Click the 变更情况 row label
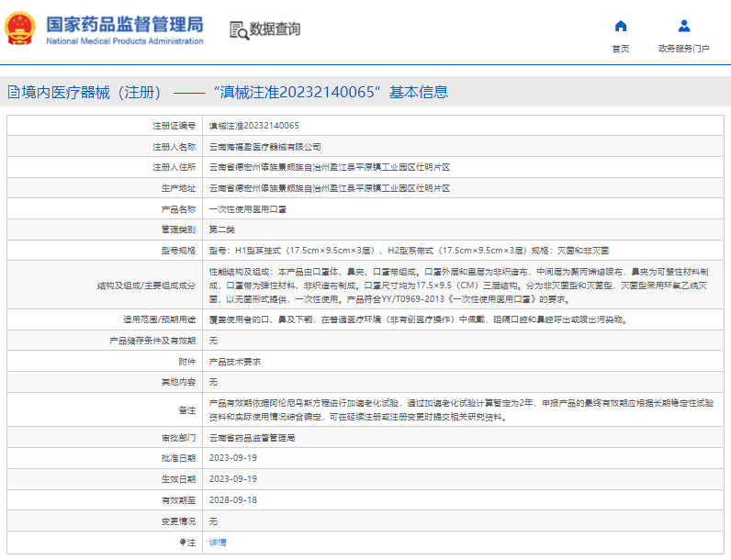 pyautogui.click(x=178, y=521)
